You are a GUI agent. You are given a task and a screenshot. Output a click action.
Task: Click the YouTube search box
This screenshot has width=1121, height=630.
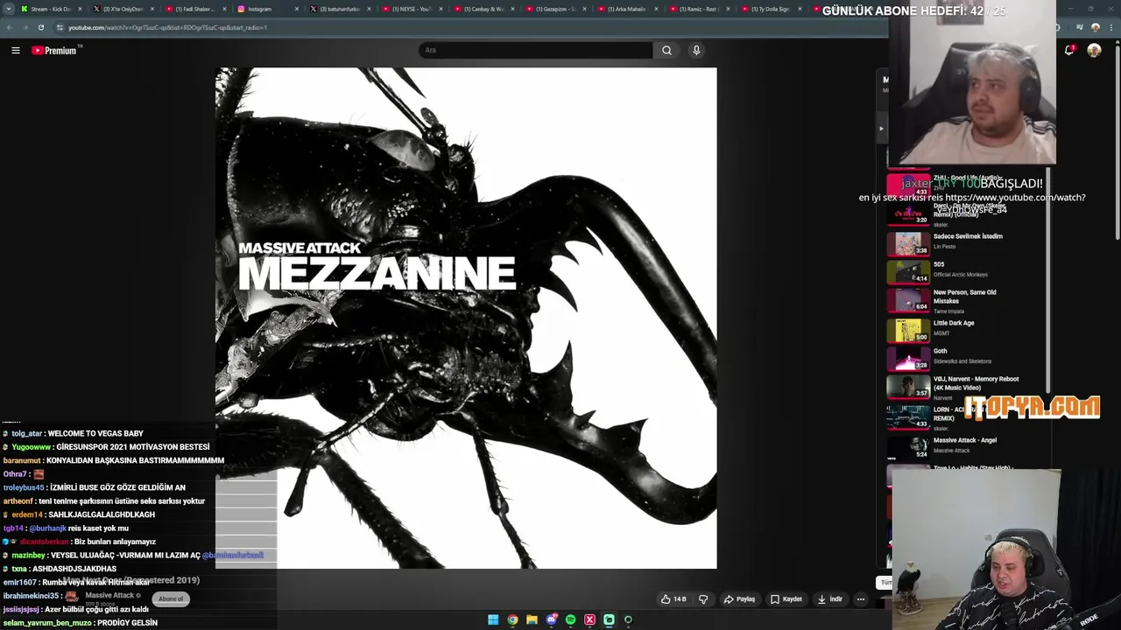coord(536,50)
